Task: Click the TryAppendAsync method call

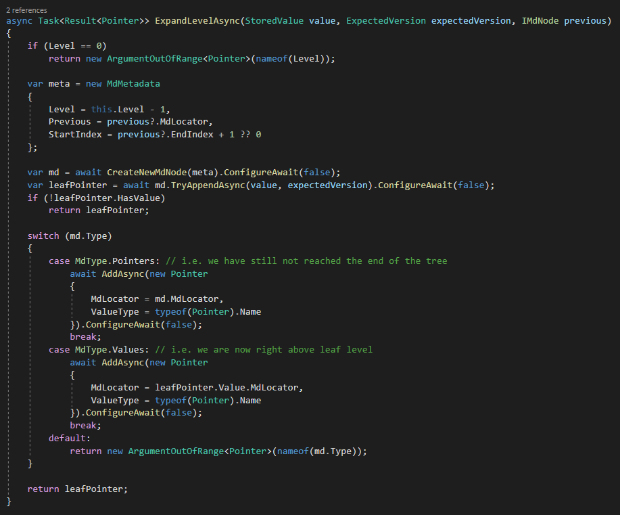Action: pyautogui.click(x=208, y=185)
